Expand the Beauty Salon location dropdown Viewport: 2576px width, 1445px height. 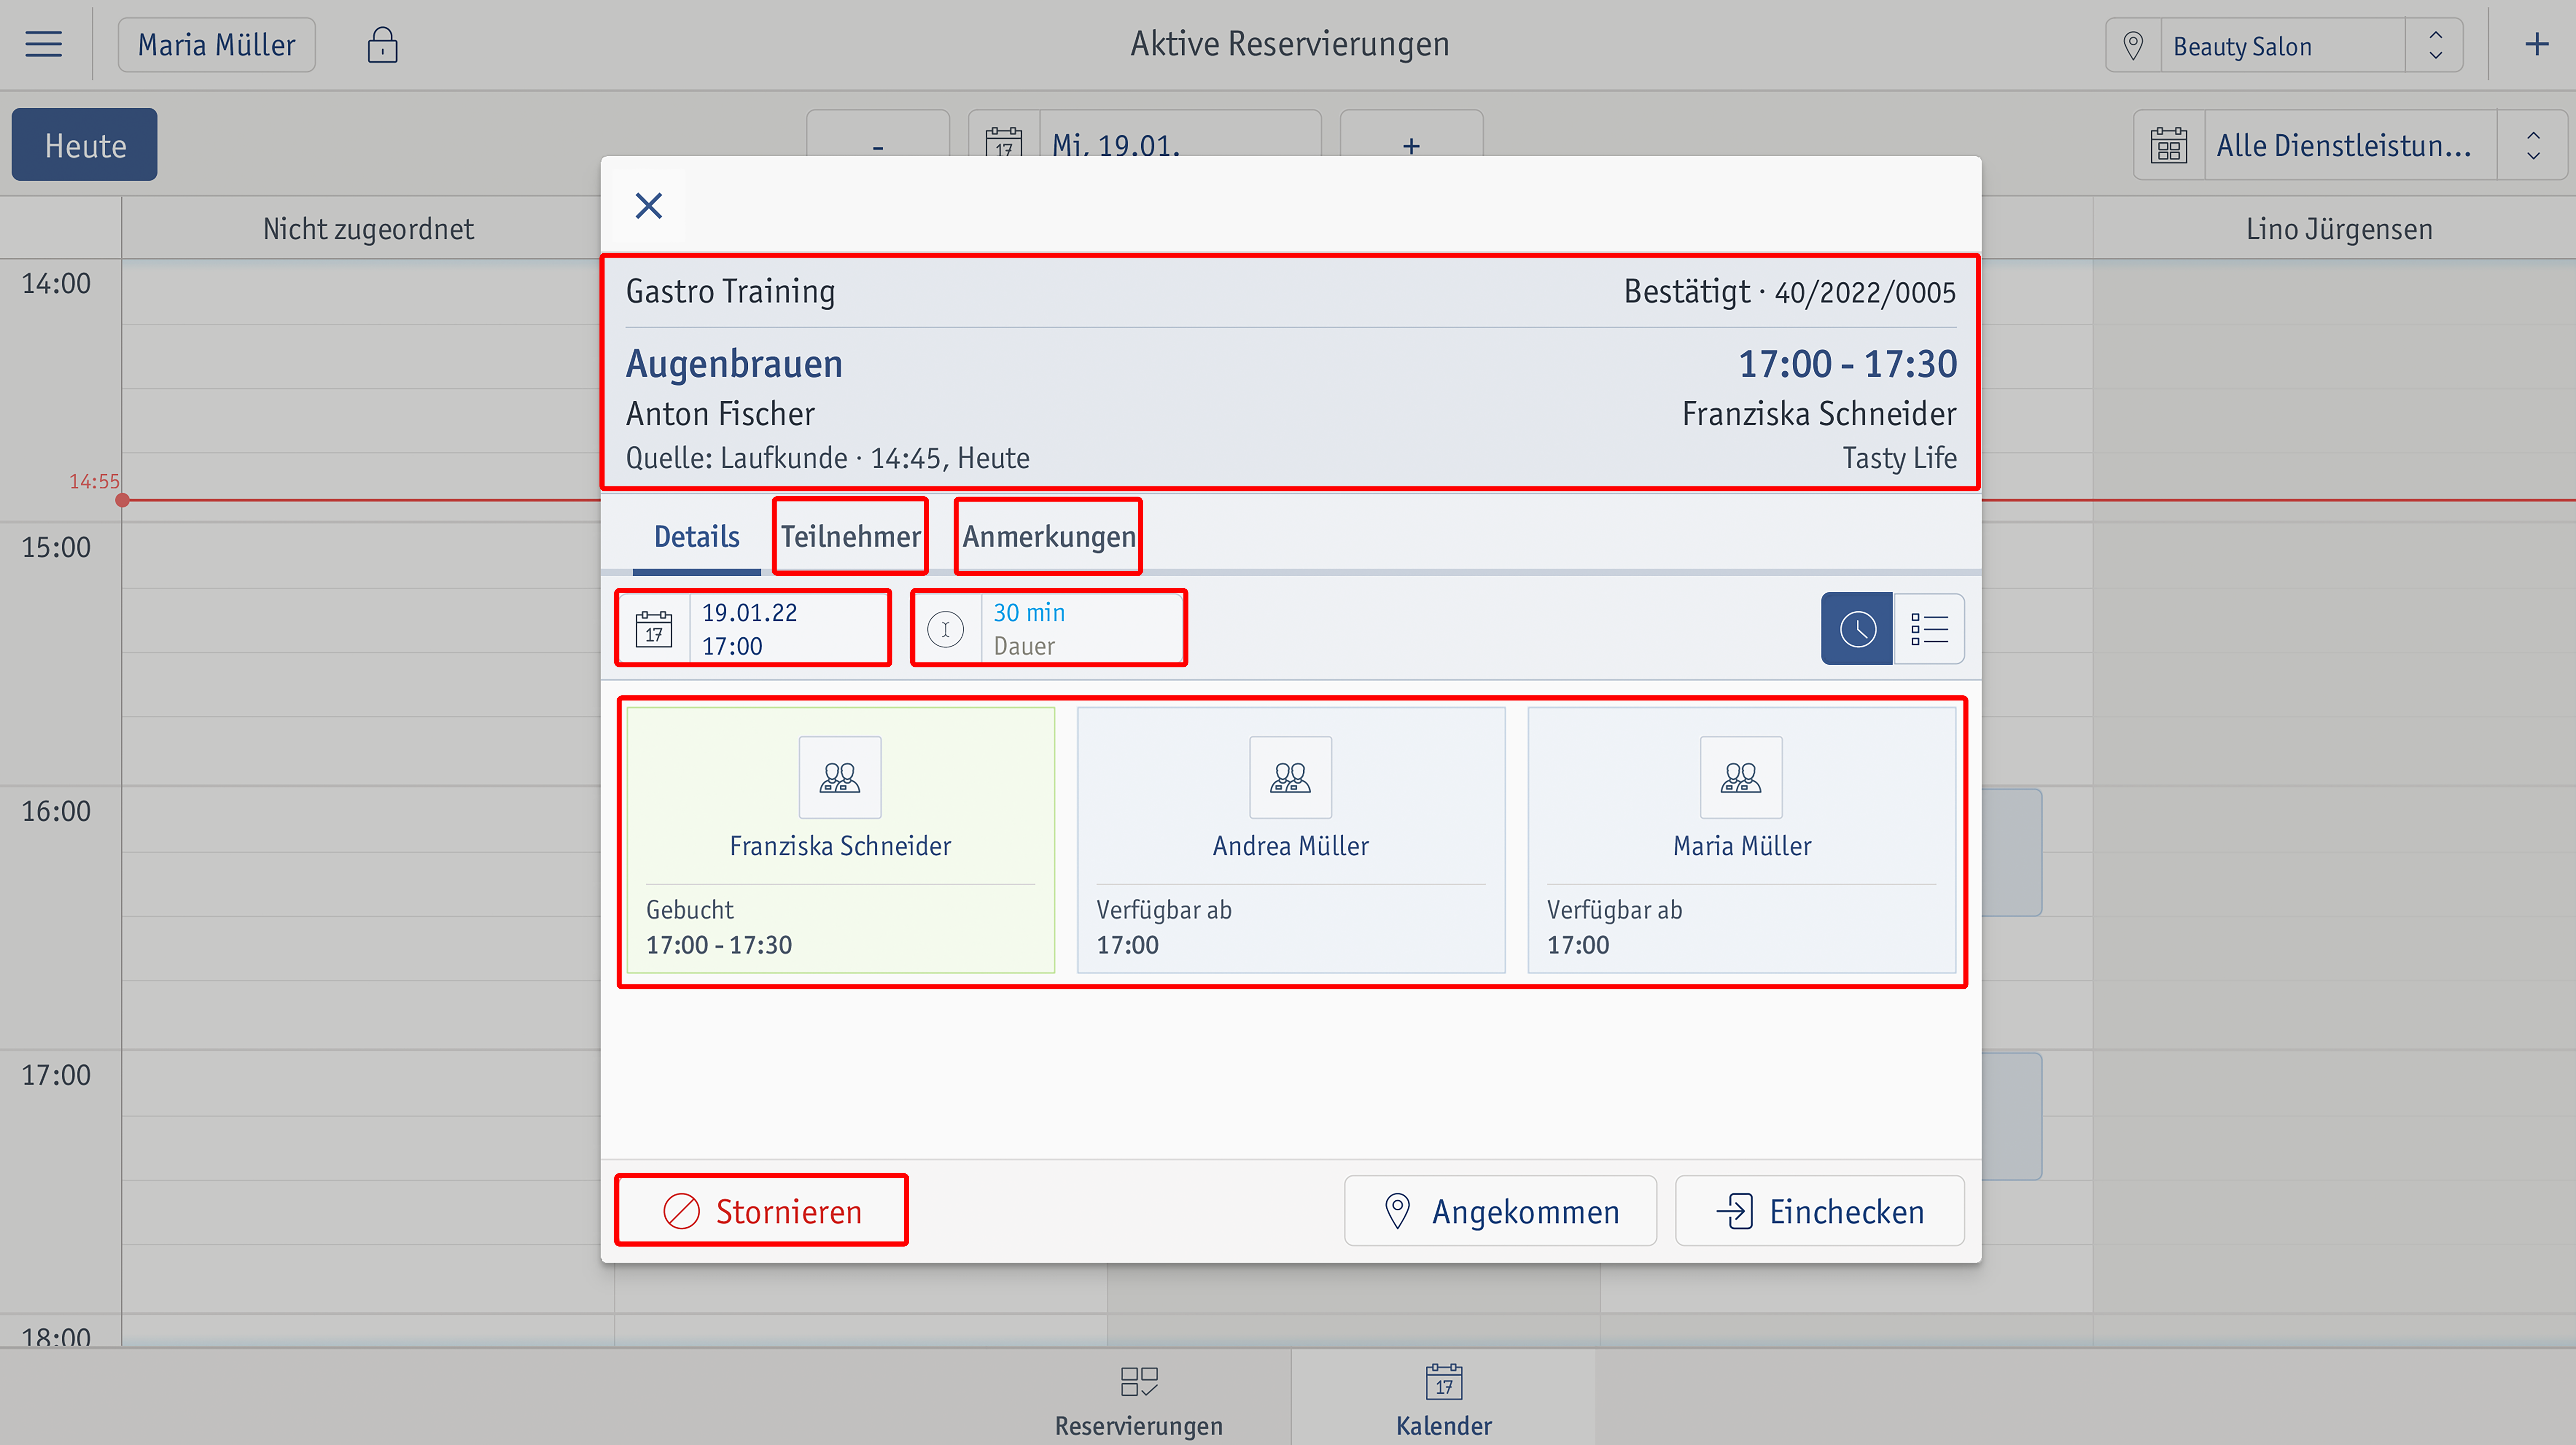pos(2435,46)
